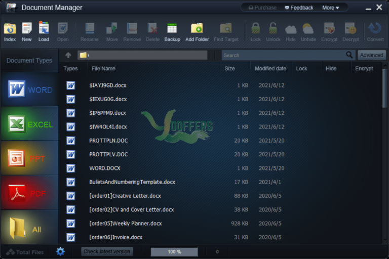Click the Hide column header
389x259 pixels.
coord(331,69)
